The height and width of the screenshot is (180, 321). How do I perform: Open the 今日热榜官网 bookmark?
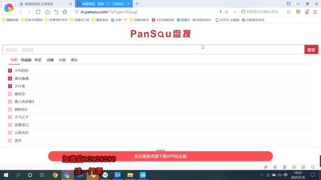tap(163, 20)
